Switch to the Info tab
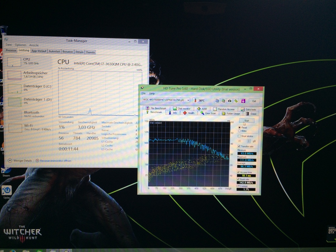 click(x=173, y=113)
